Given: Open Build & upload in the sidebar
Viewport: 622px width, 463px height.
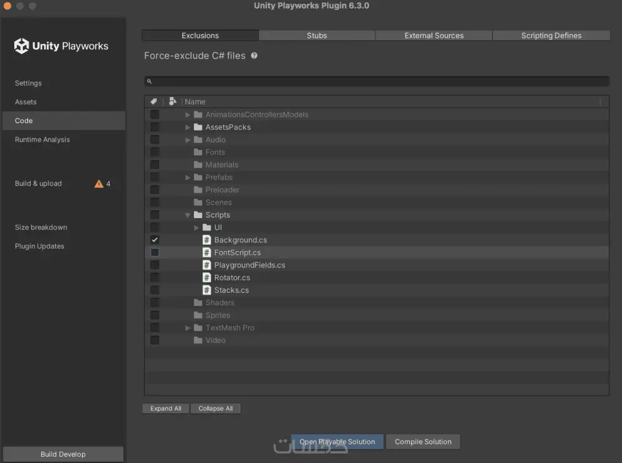Looking at the screenshot, I should tap(63, 183).
